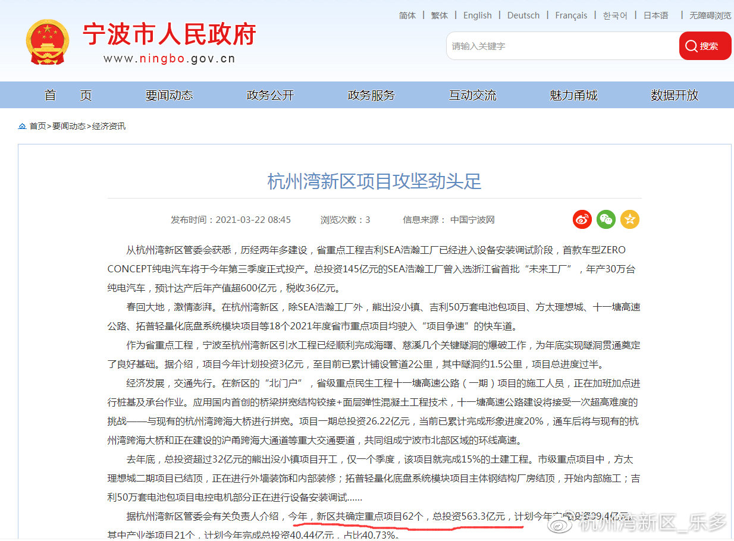Click the yellow star favorite icon
The height and width of the screenshot is (541, 734).
(630, 219)
